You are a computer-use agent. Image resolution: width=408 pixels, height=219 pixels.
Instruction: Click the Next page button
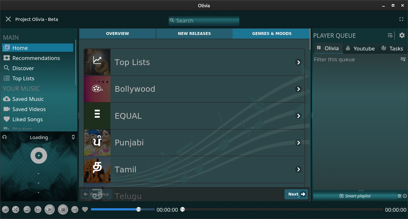pos(296,194)
